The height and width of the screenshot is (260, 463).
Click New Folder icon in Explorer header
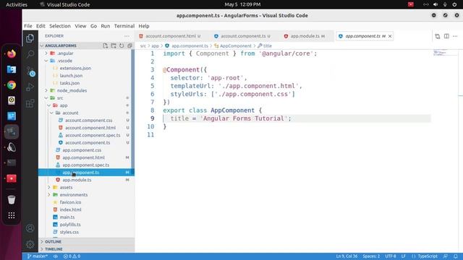pyautogui.click(x=114, y=45)
